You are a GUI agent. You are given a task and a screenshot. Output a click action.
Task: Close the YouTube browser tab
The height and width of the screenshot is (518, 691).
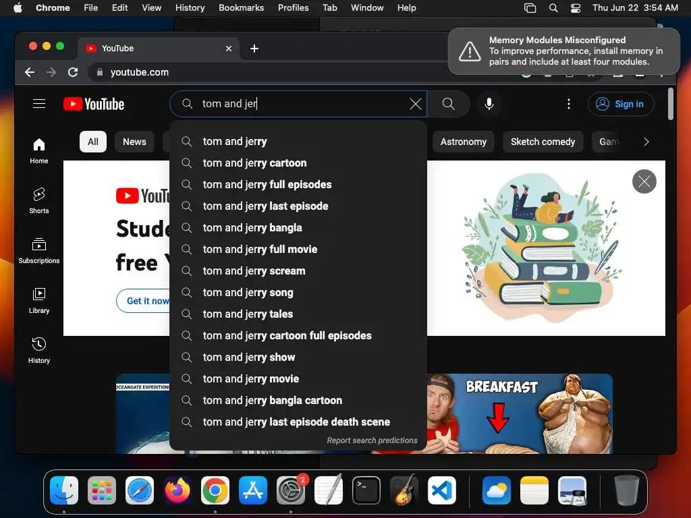[x=229, y=49]
